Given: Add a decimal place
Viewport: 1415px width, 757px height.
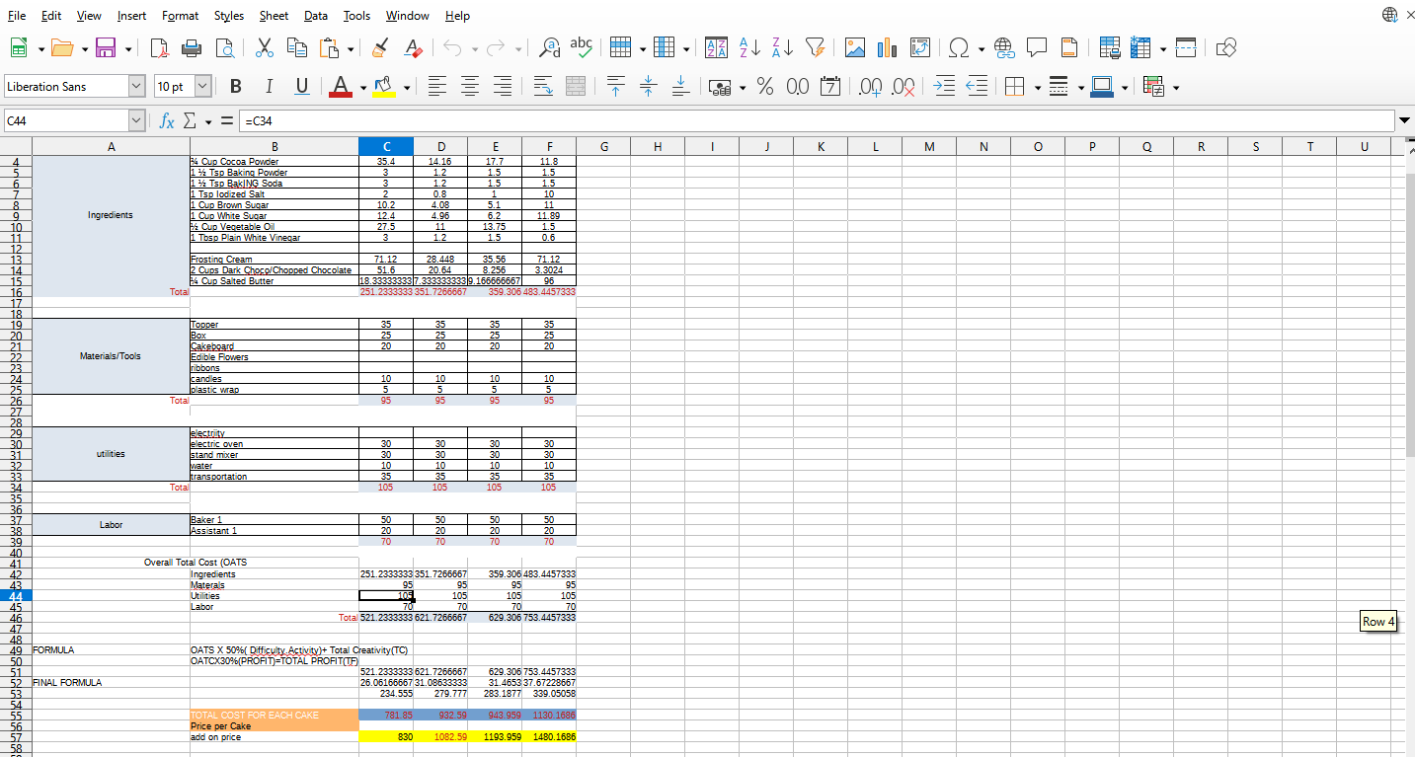Looking at the screenshot, I should pyautogui.click(x=871, y=87).
